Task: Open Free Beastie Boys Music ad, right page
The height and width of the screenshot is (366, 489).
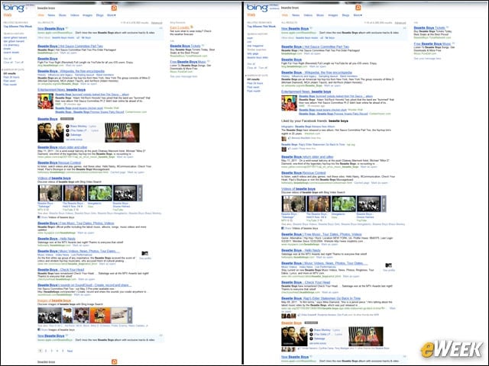Action: click(x=432, y=44)
